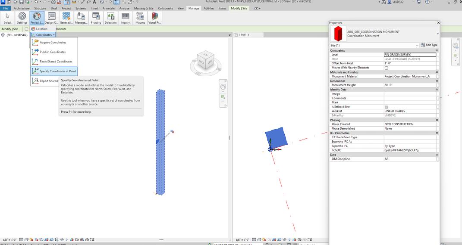The image size is (462, 245).
Task: Choose Reset Shared Coordinates
Action: pos(54,62)
